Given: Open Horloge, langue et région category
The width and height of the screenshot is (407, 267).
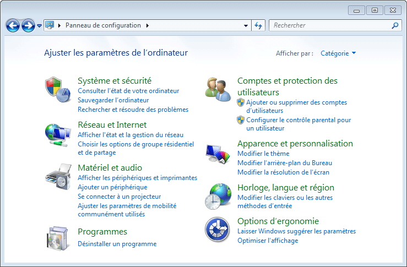Looking at the screenshot, I should [x=286, y=188].
